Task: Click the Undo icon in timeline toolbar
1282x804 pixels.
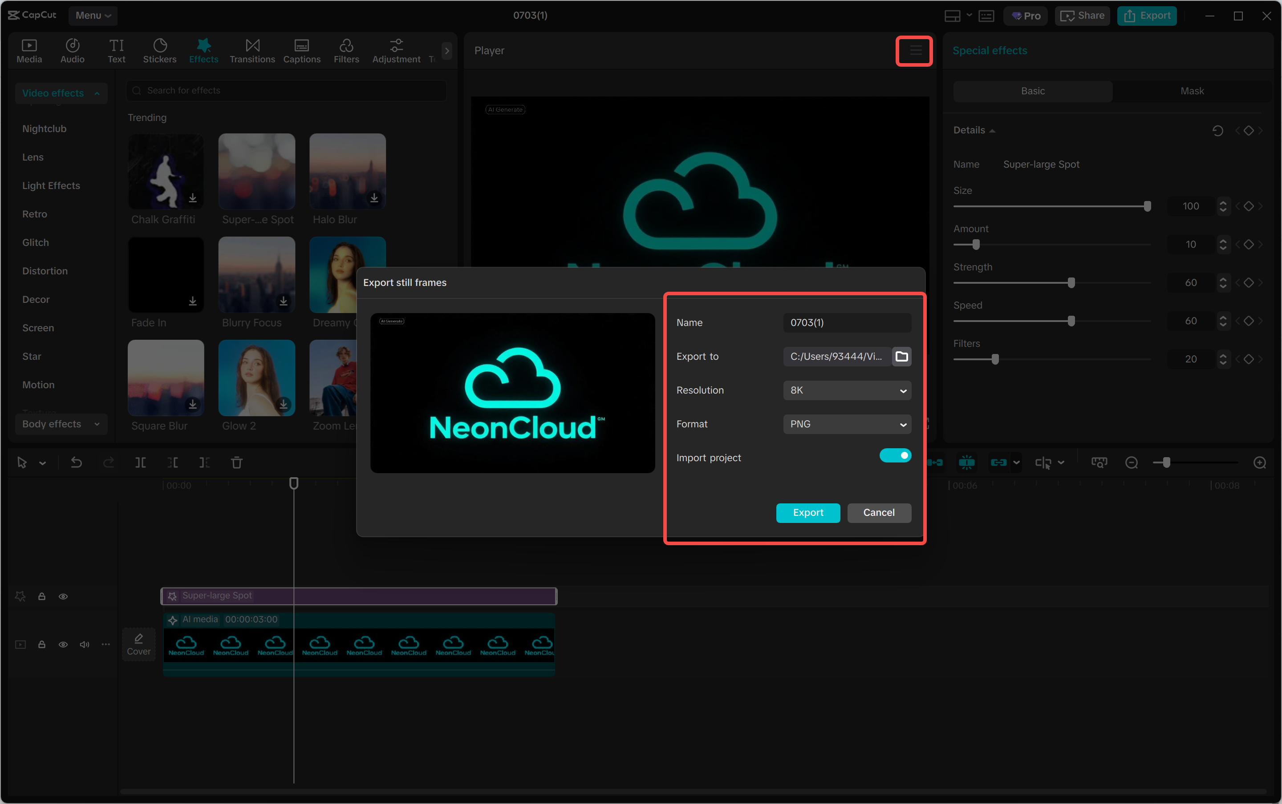Action: pyautogui.click(x=77, y=462)
